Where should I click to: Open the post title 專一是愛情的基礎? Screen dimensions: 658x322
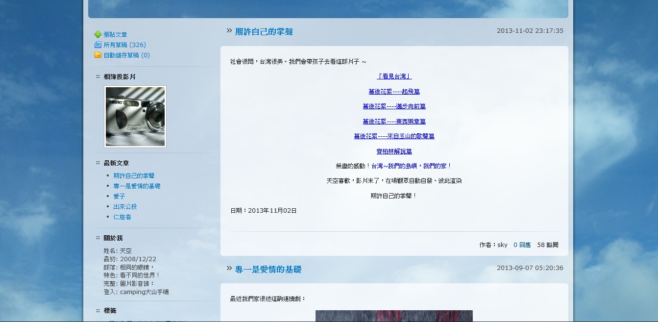click(268, 269)
